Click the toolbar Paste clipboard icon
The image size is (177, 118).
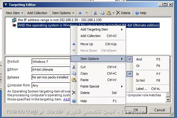[x=109, y=13]
